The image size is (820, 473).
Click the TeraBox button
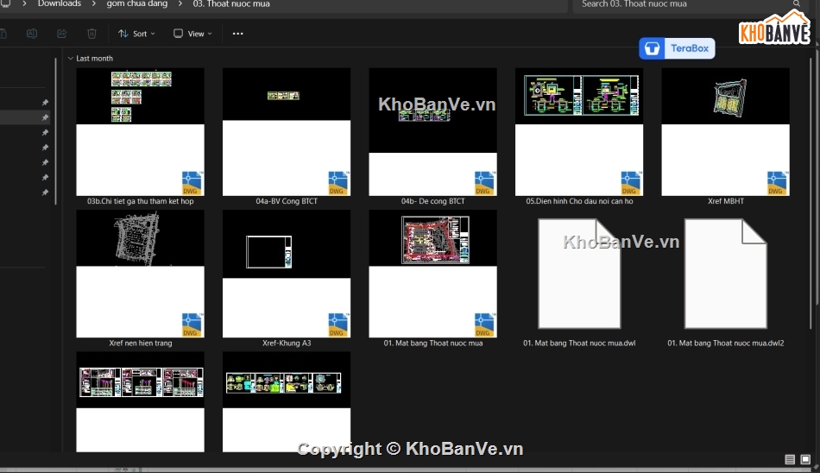pyautogui.click(x=676, y=48)
